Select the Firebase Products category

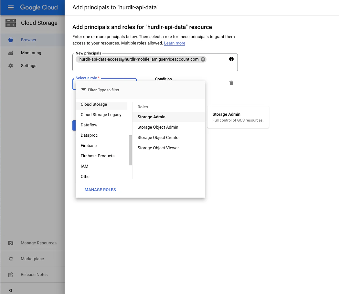[x=101, y=156]
